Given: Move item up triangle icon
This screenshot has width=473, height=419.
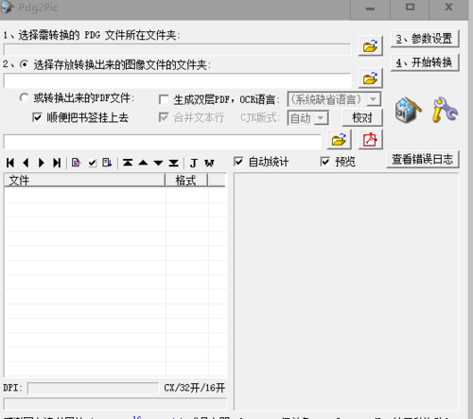Looking at the screenshot, I should pyautogui.click(x=143, y=163).
